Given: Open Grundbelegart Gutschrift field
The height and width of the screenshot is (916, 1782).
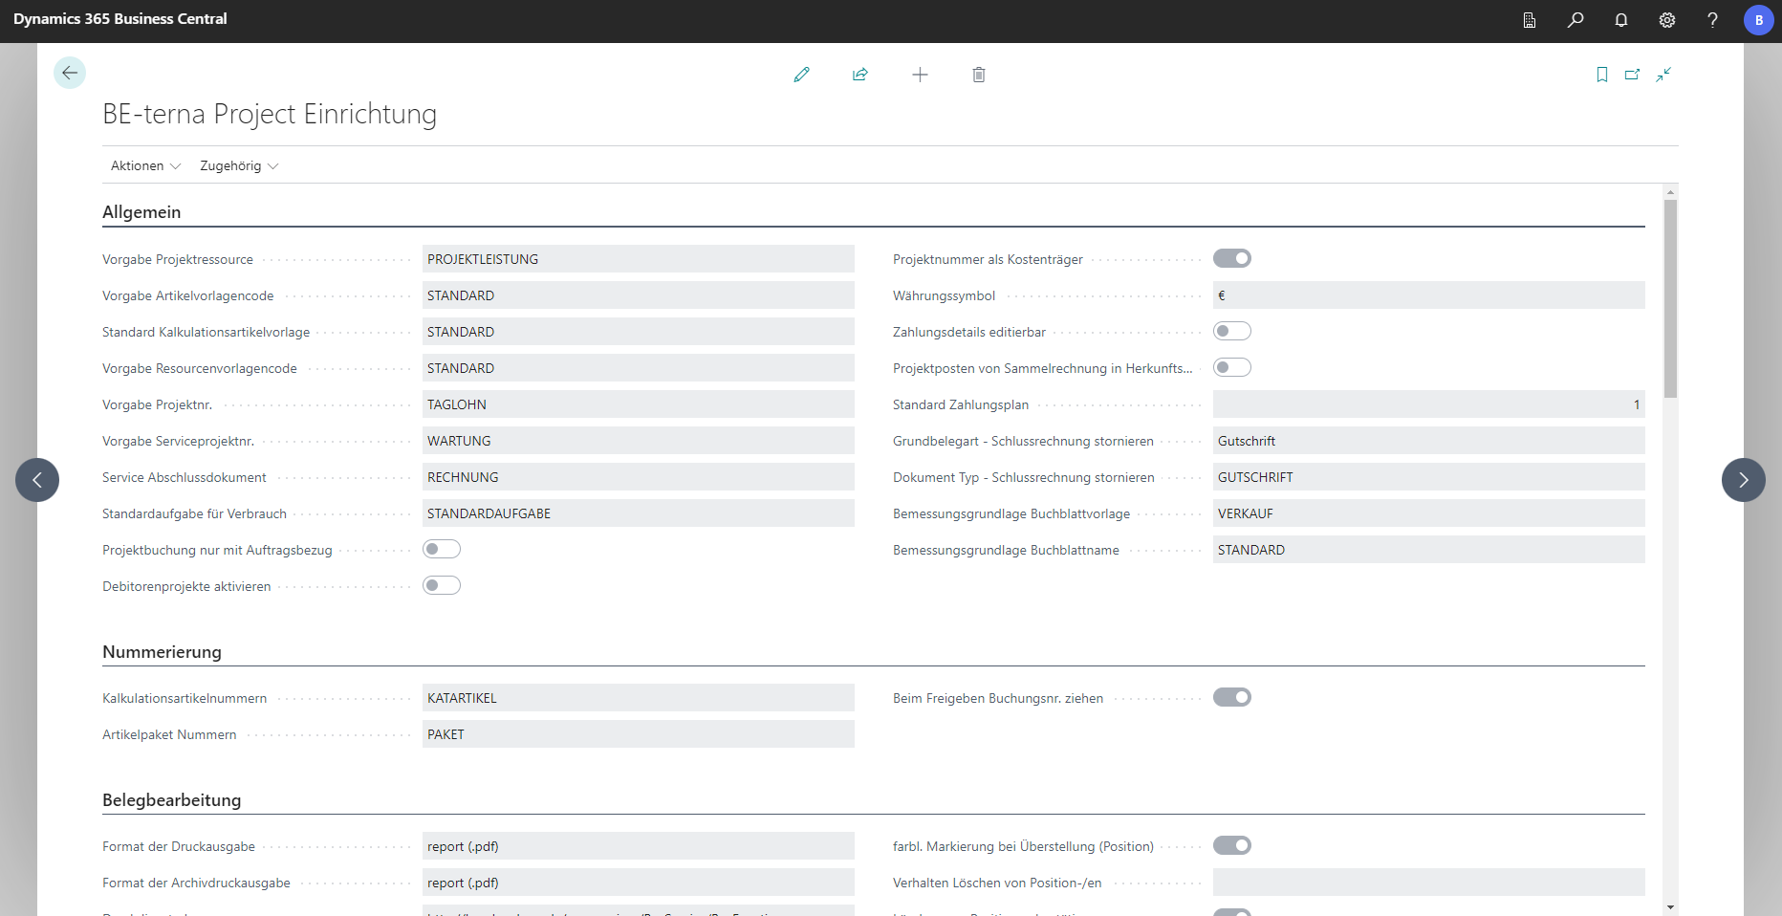Looking at the screenshot, I should (1429, 441).
